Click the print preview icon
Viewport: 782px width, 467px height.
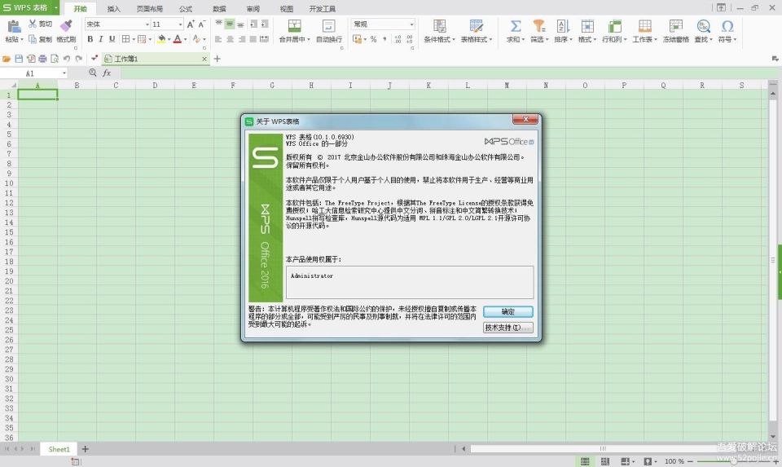[x=55, y=59]
